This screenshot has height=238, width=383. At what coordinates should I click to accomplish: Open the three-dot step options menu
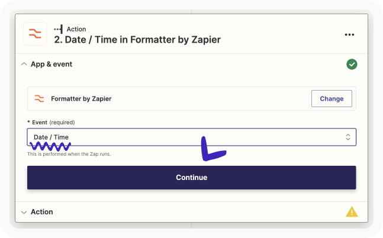[349, 34]
